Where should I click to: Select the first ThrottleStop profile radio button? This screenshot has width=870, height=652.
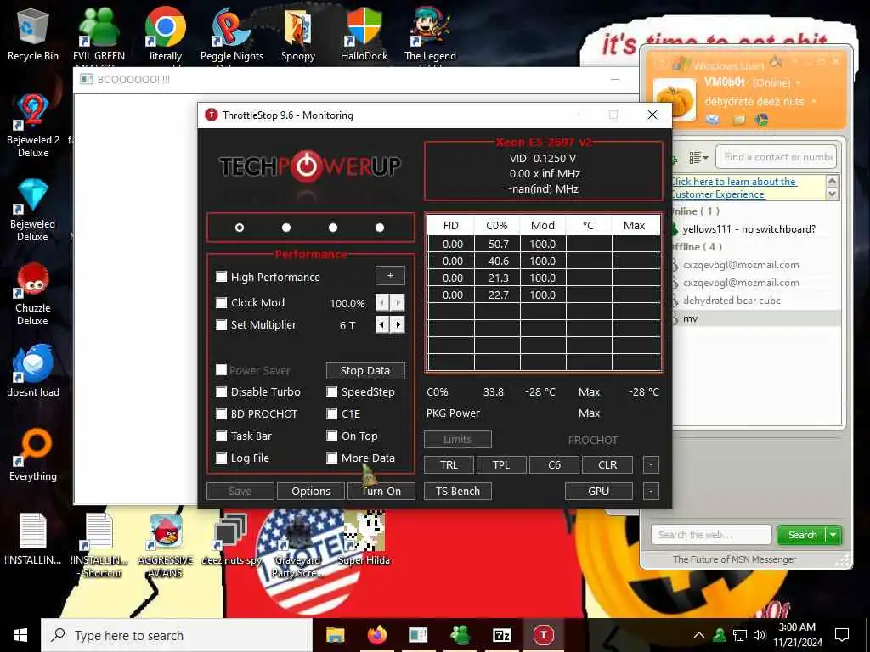[x=240, y=228]
